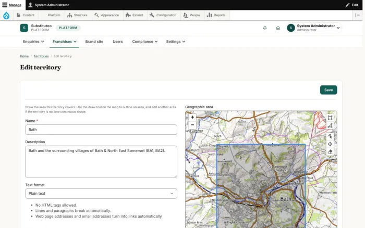This screenshot has height=228, width=365.
Task: Select the draw polygon tool on map
Action: [x=330, y=126]
